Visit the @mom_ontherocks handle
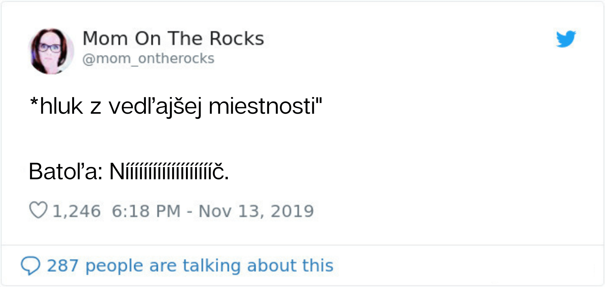 coord(148,59)
